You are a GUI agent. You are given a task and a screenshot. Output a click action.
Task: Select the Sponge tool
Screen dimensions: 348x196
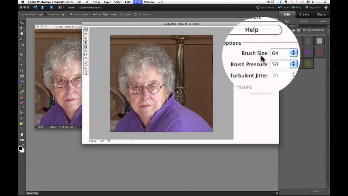pos(22,140)
